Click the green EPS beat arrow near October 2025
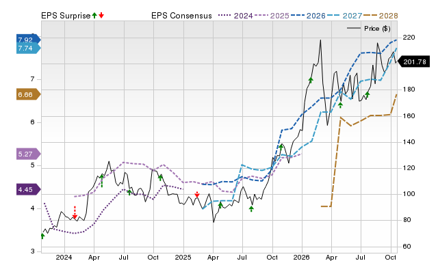438x261 pixels. [x=281, y=147]
